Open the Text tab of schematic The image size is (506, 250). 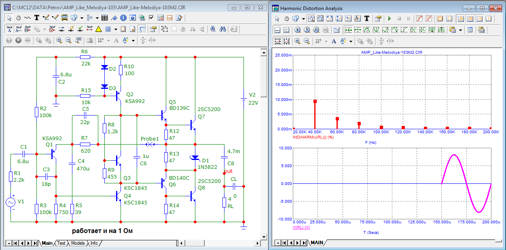[61, 243]
